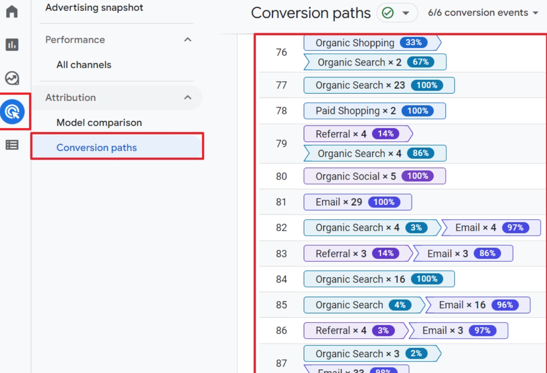Image resolution: width=547 pixels, height=373 pixels.
Task: Open Advertising snapshot page
Action: point(94,8)
